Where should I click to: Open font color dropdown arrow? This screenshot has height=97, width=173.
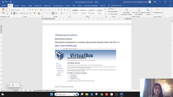[x=41, y=13]
